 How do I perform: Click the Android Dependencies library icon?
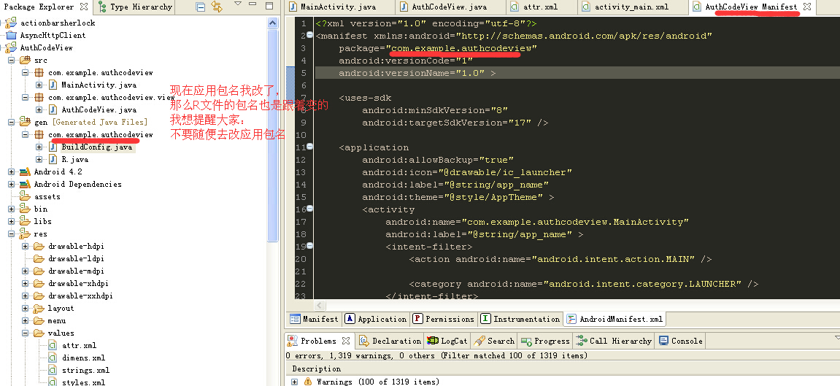pos(25,184)
